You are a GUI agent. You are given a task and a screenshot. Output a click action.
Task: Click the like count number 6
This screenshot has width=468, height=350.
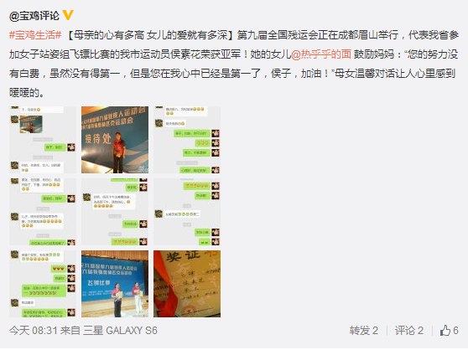click(455, 331)
